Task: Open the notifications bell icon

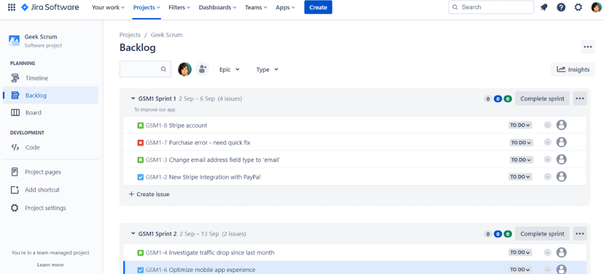Action: coord(544,7)
